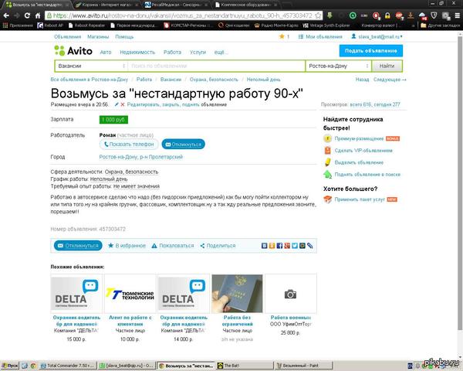This screenshot has height=371, width=463.
Task: Open the download extension arrow icon
Action: [411, 15]
